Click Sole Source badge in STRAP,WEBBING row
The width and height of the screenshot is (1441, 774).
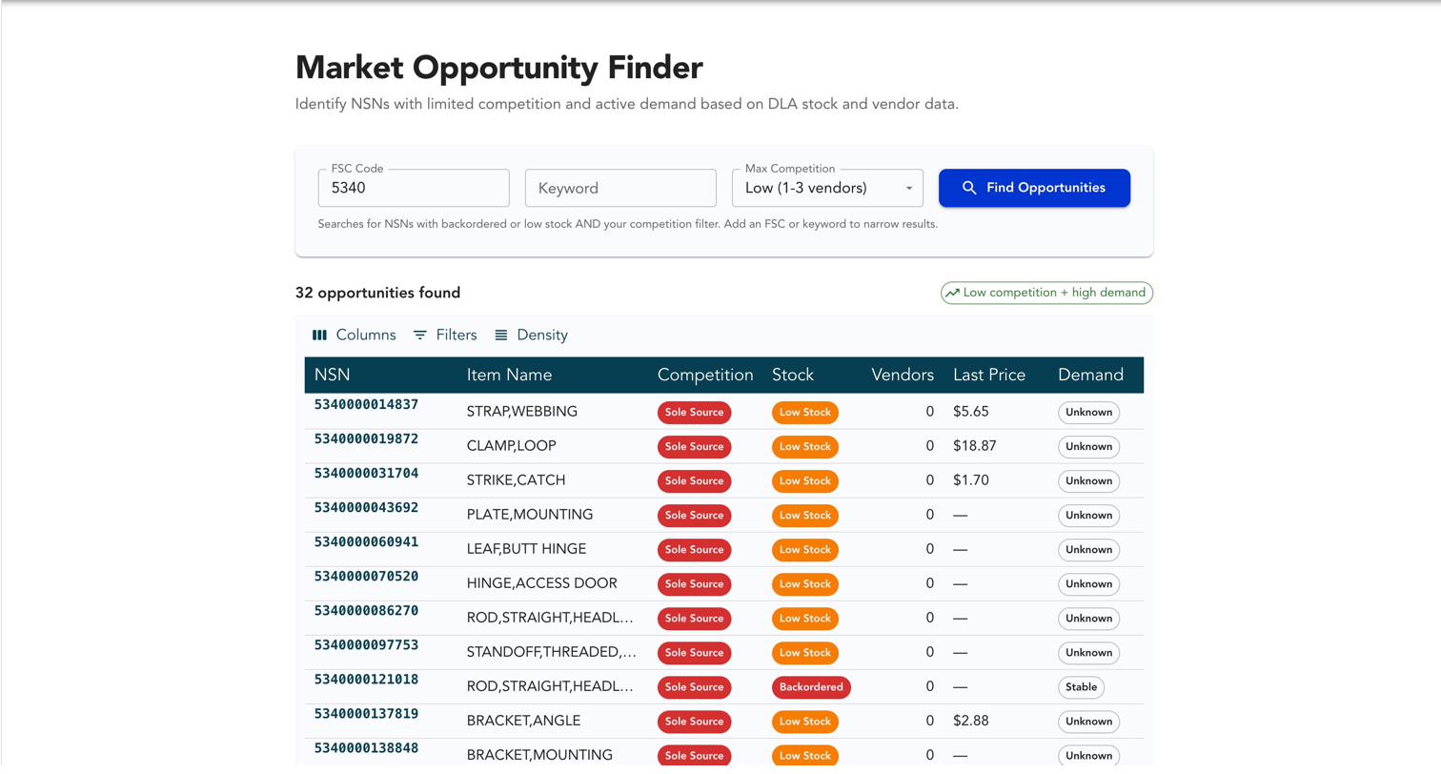[x=694, y=413]
